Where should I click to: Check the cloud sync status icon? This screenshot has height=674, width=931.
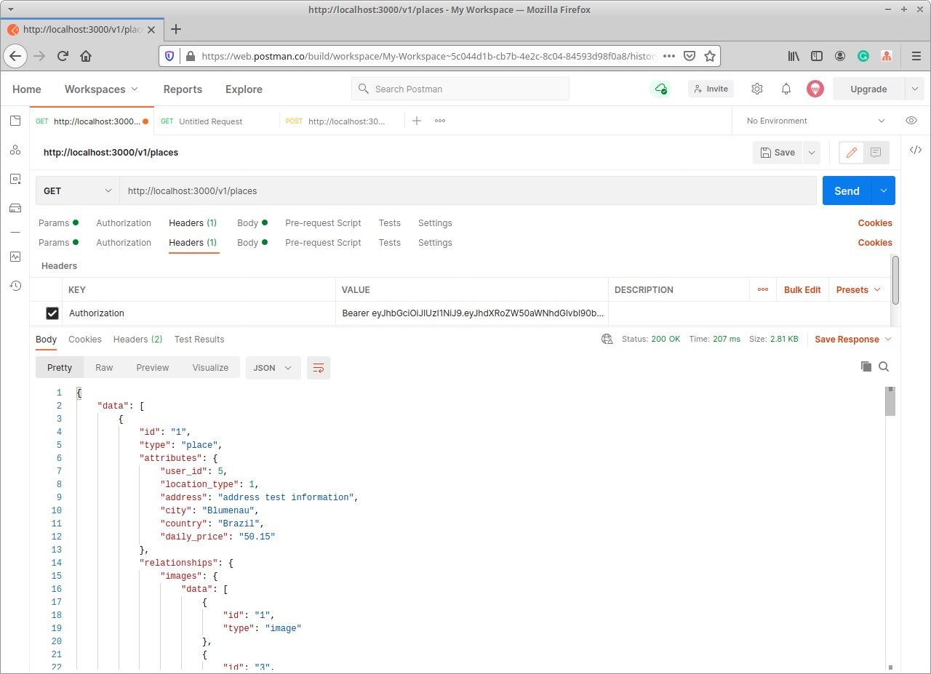(x=660, y=89)
